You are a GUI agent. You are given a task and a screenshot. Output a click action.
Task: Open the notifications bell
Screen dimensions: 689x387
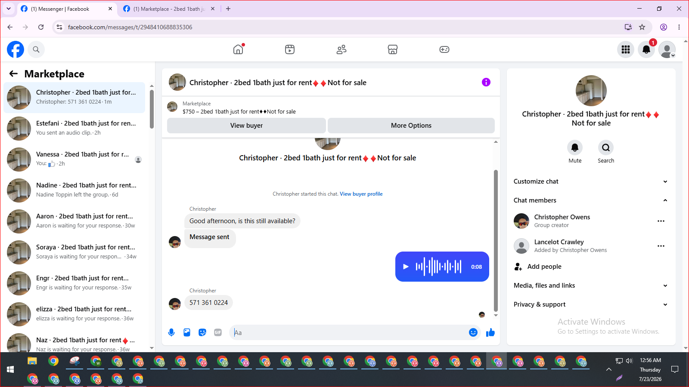646,49
